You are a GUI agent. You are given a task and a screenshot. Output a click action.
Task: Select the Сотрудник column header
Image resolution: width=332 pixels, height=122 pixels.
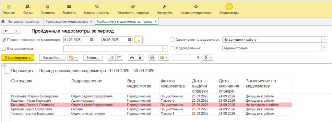click(x=40, y=86)
